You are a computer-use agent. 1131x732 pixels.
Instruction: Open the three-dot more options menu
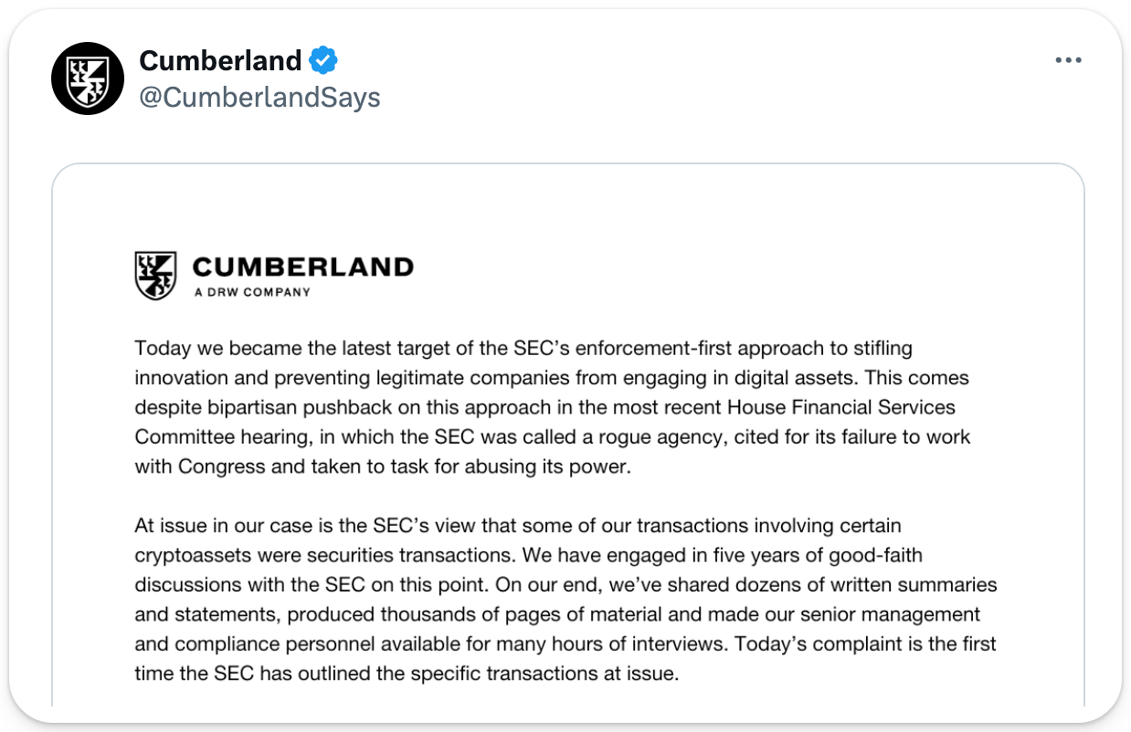(1068, 60)
